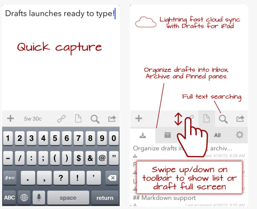This screenshot has width=257, height=209.
Task: Tap the number 2 key
Action: (20, 138)
